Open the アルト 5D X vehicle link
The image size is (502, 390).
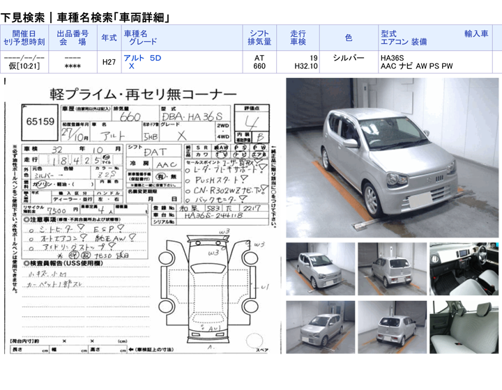pyautogui.click(x=142, y=62)
